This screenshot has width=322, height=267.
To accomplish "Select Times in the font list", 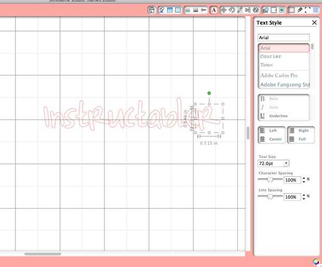I will (x=284, y=65).
